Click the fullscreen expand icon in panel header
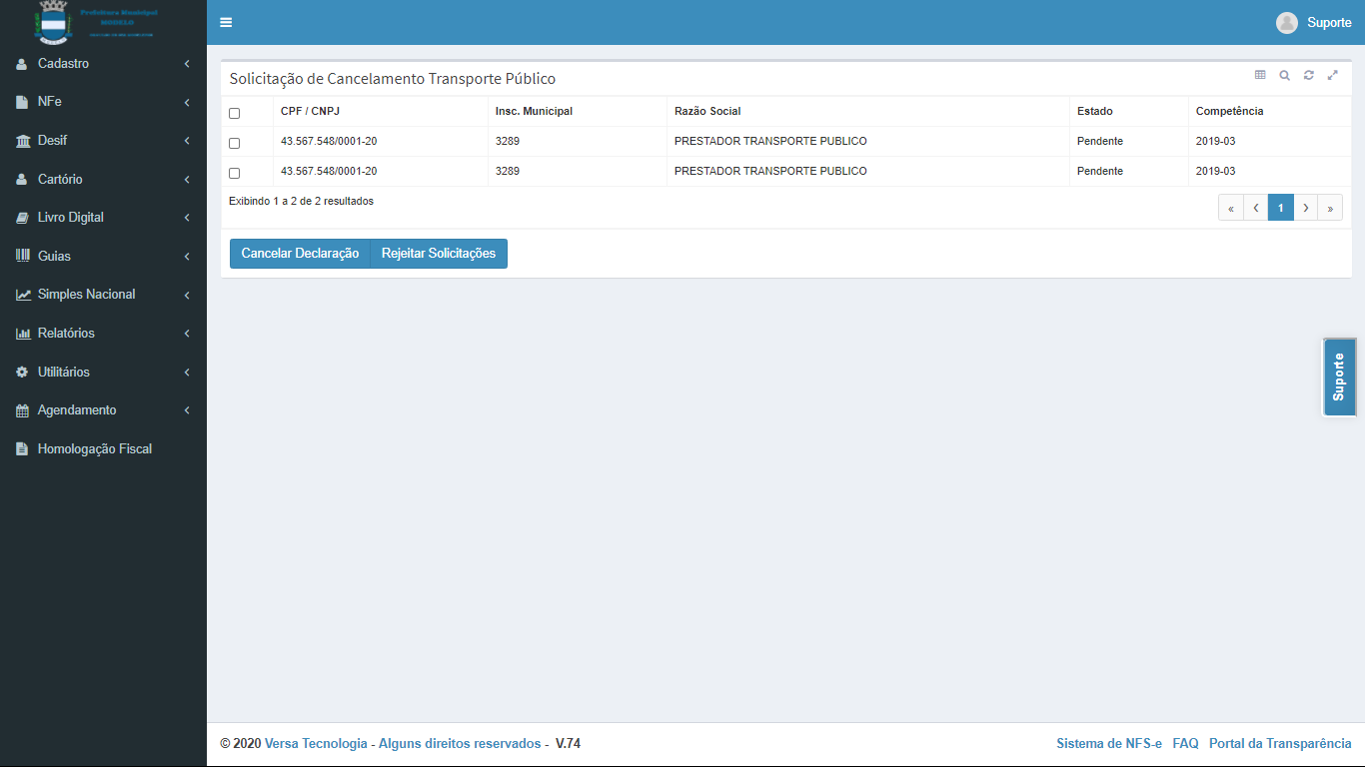The height and width of the screenshot is (767, 1365). [x=1332, y=75]
